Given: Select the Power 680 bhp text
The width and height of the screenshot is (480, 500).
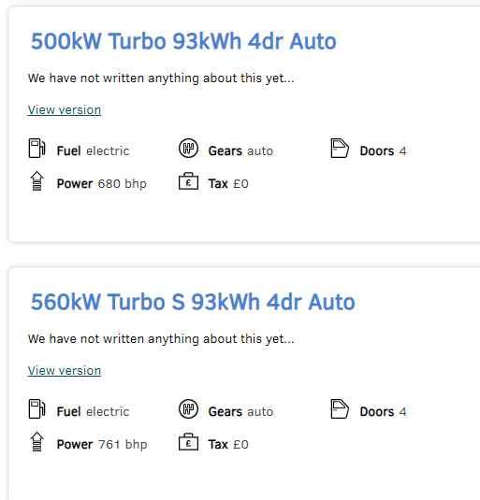Looking at the screenshot, I should point(102,184).
